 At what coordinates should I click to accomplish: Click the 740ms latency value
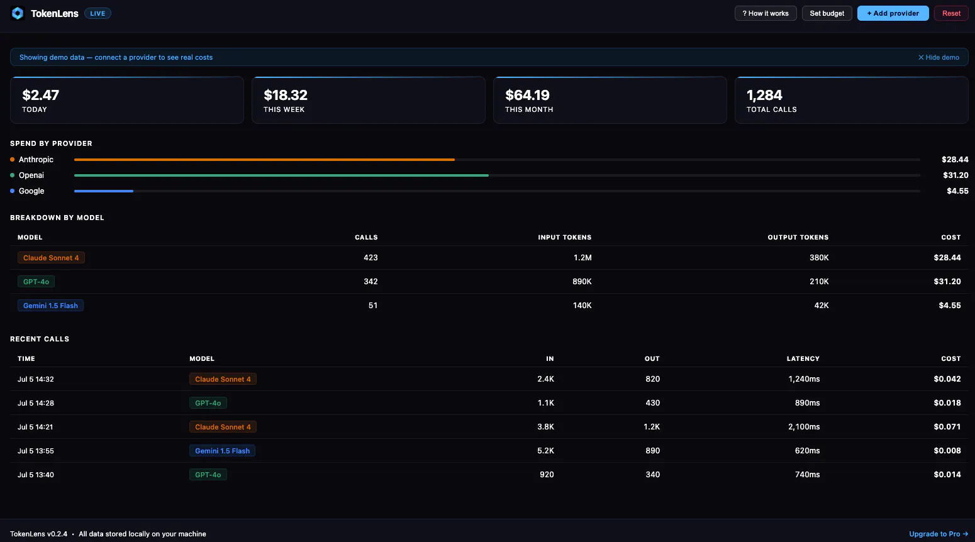[x=807, y=475]
